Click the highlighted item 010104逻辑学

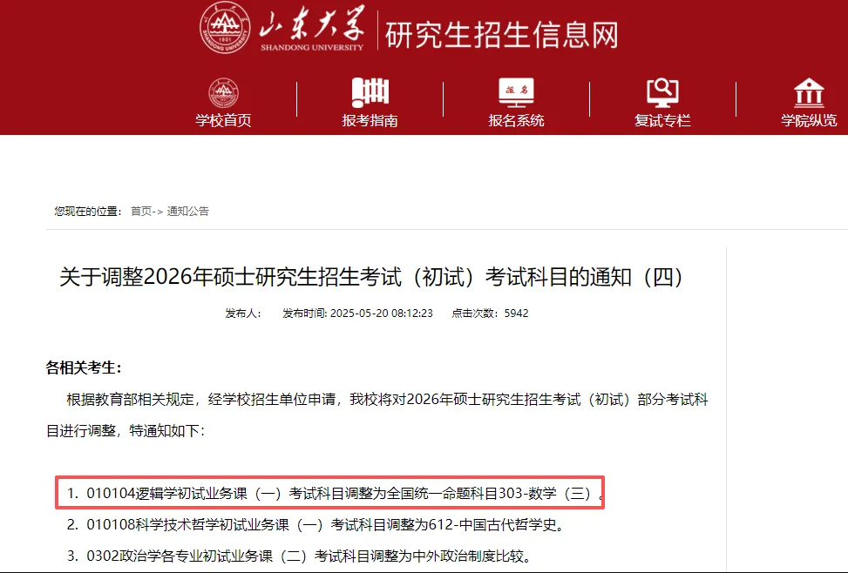click(x=330, y=493)
